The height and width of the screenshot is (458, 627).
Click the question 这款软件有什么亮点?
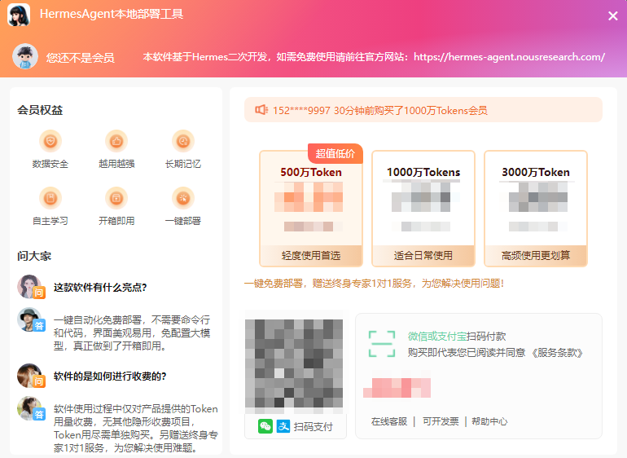pos(100,288)
